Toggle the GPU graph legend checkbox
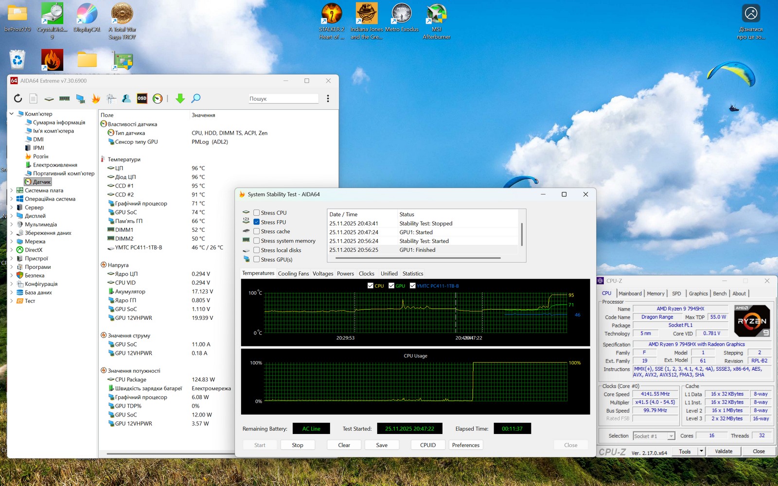778x486 pixels. coord(391,286)
